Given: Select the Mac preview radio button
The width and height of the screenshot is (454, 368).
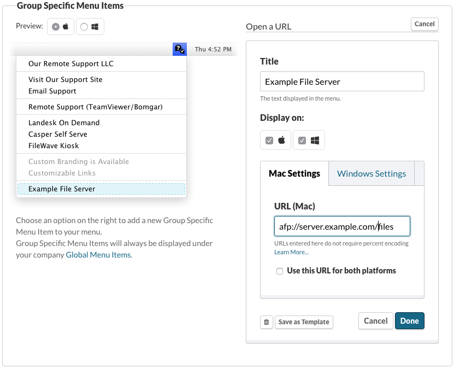Looking at the screenshot, I should coord(56,27).
